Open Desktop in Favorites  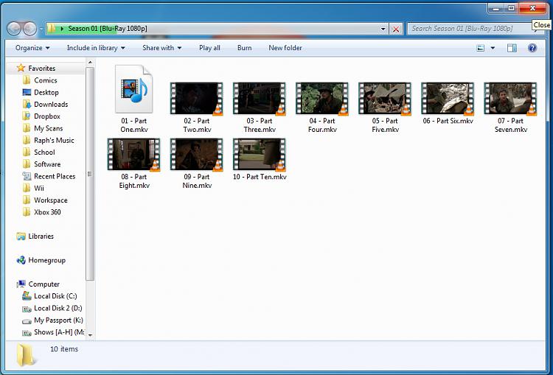(x=41, y=92)
